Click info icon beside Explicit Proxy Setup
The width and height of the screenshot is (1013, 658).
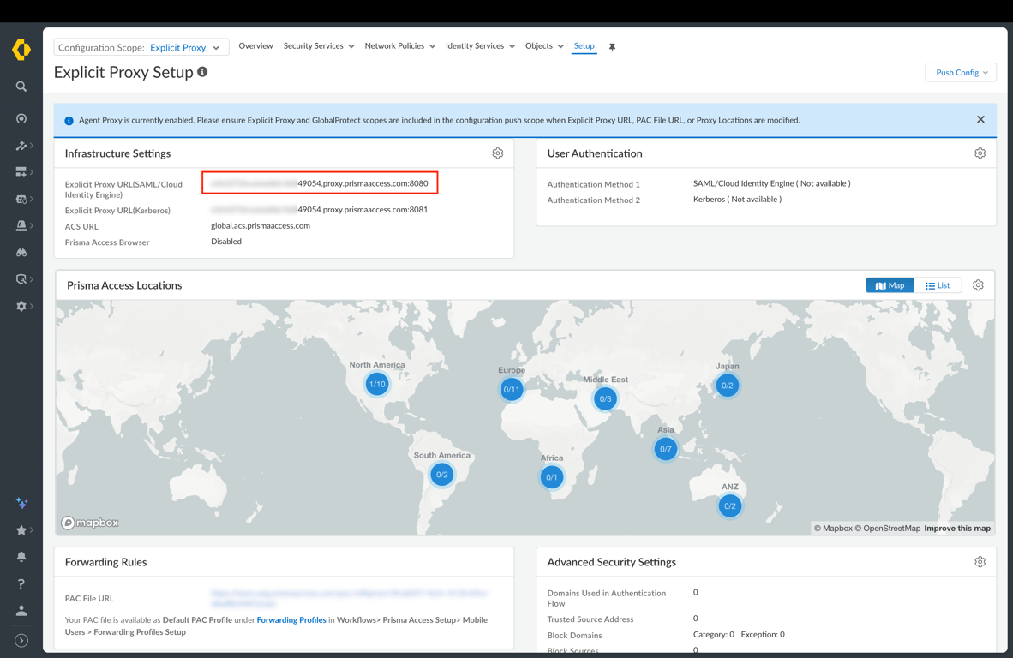202,72
